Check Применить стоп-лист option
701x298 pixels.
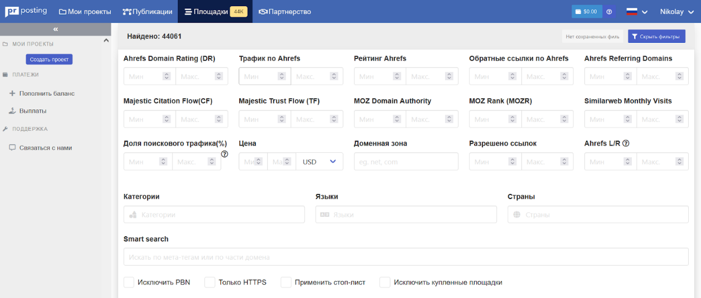(286, 282)
